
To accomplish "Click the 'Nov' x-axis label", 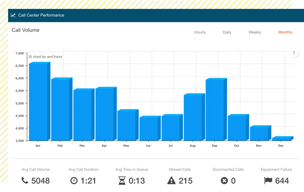I will coord(259,146).
